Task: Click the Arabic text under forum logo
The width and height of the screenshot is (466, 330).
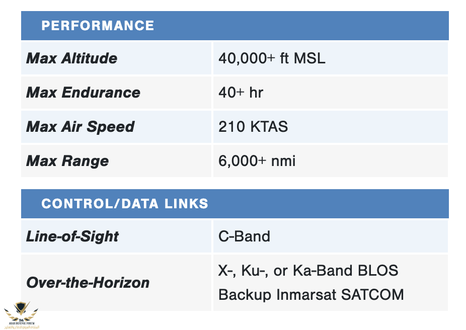Action: point(22,327)
